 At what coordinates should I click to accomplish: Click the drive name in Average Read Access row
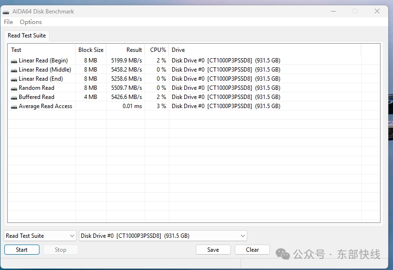point(226,106)
